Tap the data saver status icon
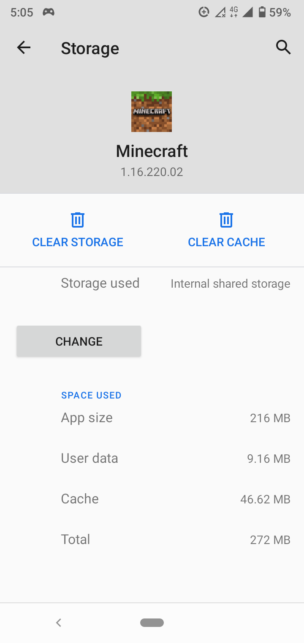This screenshot has width=304, height=643. pos(204,12)
